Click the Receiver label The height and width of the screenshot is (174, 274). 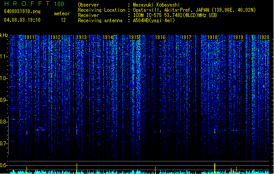click(88, 15)
